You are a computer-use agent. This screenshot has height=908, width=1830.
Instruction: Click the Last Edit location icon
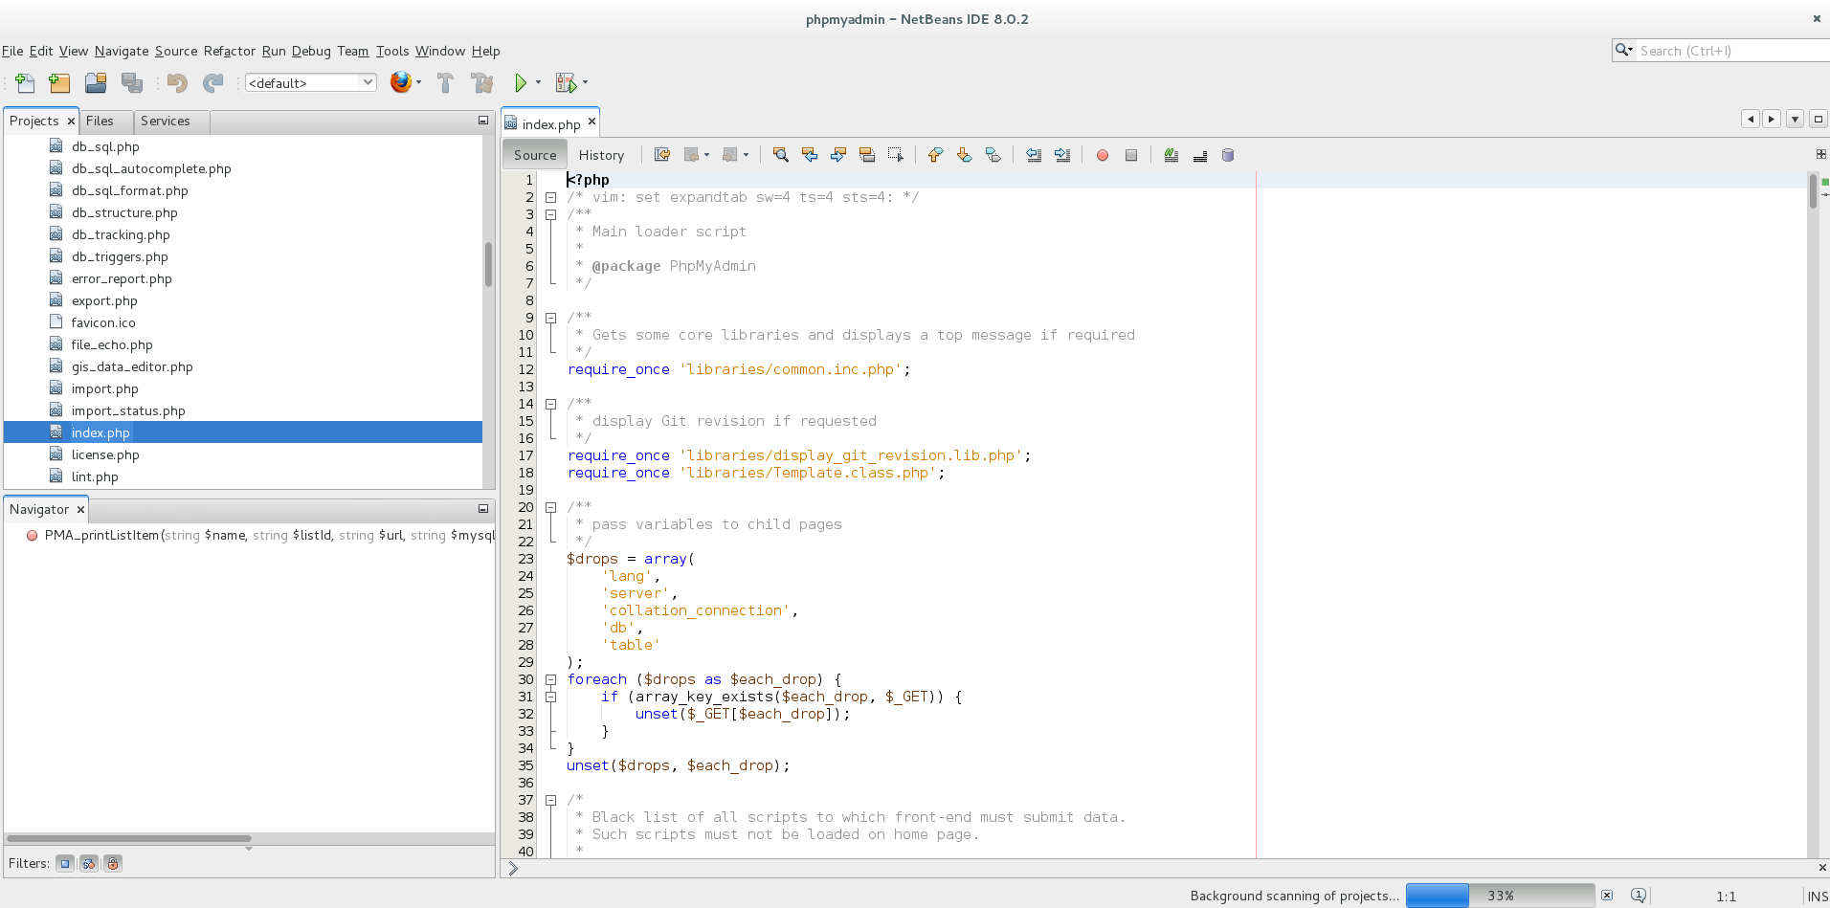coord(662,155)
